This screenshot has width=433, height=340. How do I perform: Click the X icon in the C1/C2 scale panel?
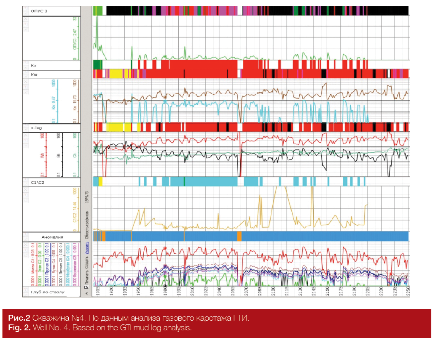(x=25, y=190)
